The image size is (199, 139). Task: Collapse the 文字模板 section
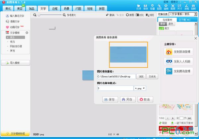pyautogui.click(x=27, y=33)
